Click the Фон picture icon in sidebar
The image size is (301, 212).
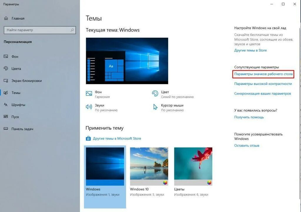pos(6,56)
